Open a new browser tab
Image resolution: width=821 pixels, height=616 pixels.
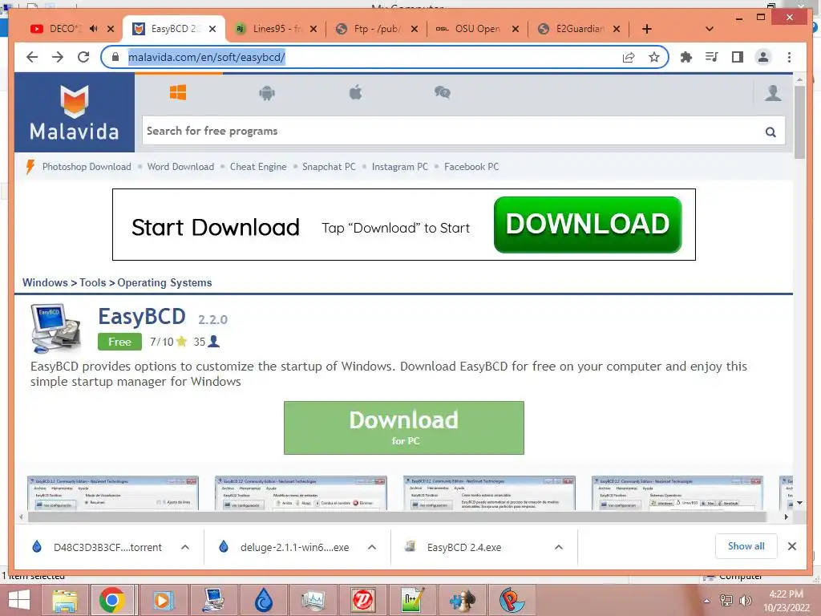[647, 29]
